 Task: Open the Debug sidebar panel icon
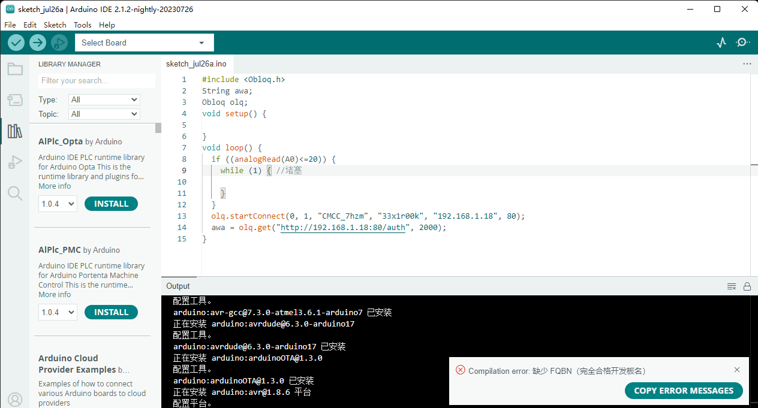(15, 162)
